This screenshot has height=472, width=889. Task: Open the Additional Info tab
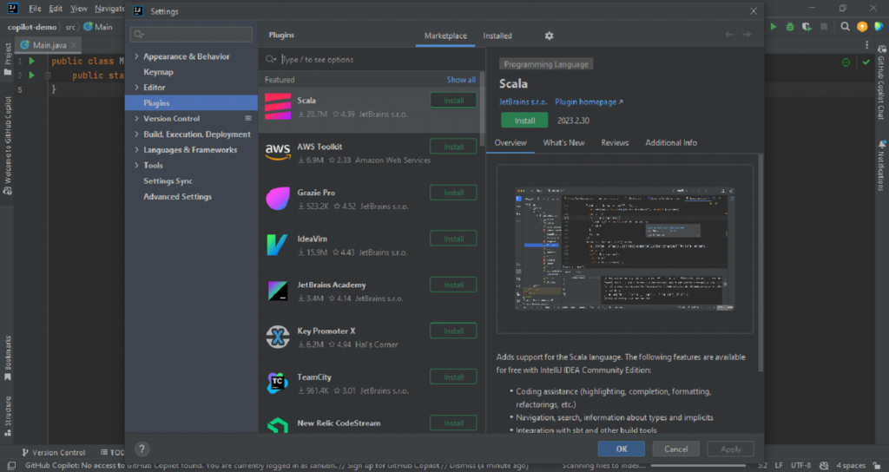coord(671,143)
